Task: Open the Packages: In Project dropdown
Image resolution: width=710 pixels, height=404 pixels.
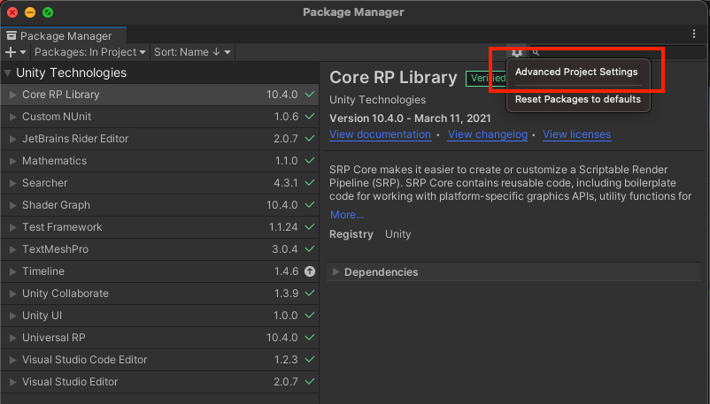Action: pyautogui.click(x=89, y=52)
